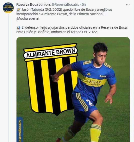Screen dimensions: 134x142
Task: Click the Almirante Brown name banner on the crest
Action: (x=50, y=53)
